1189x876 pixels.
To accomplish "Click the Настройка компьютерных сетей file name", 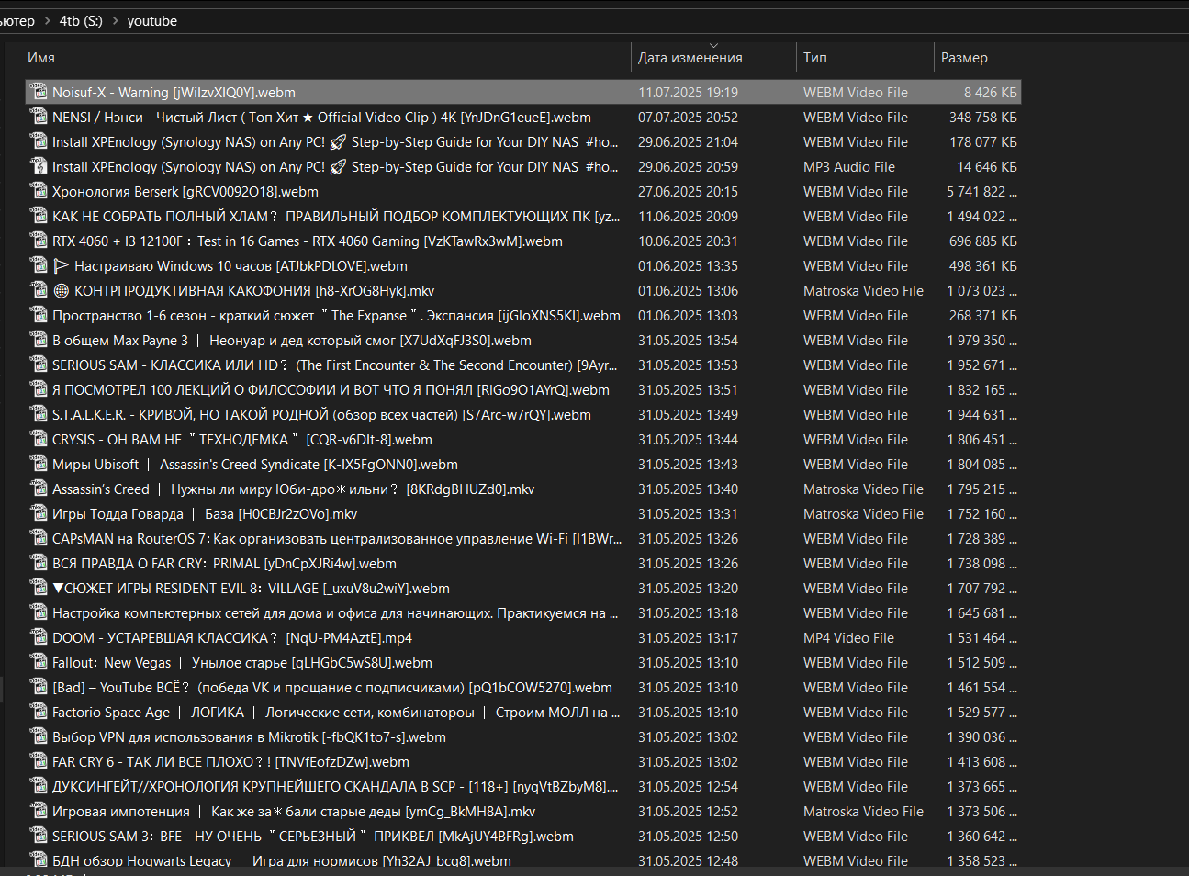I will 335,612.
